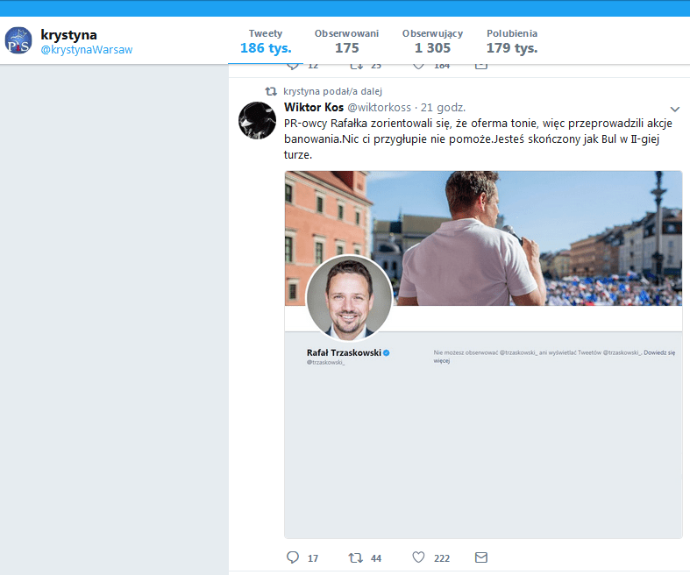Screen dimensions: 690x575
Task: Click the envelope direct message icon
Action: [x=480, y=557]
